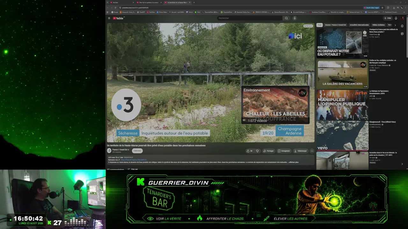Viewport: 408px width, 229px height.
Task: Open the ChatGPT bookmark
Action: pyautogui.click(x=141, y=12)
